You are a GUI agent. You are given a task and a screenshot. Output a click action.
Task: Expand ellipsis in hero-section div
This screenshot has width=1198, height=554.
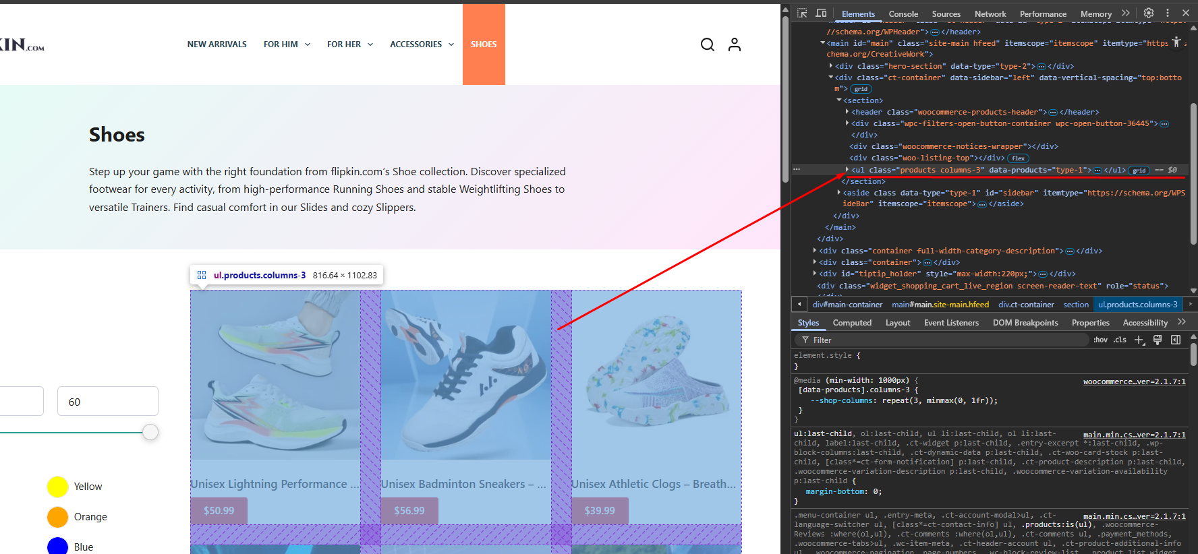pyautogui.click(x=1042, y=66)
